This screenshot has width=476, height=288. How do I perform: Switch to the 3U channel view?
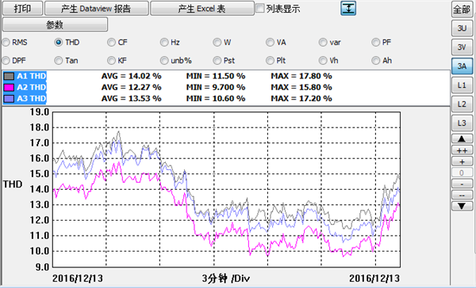click(462, 28)
